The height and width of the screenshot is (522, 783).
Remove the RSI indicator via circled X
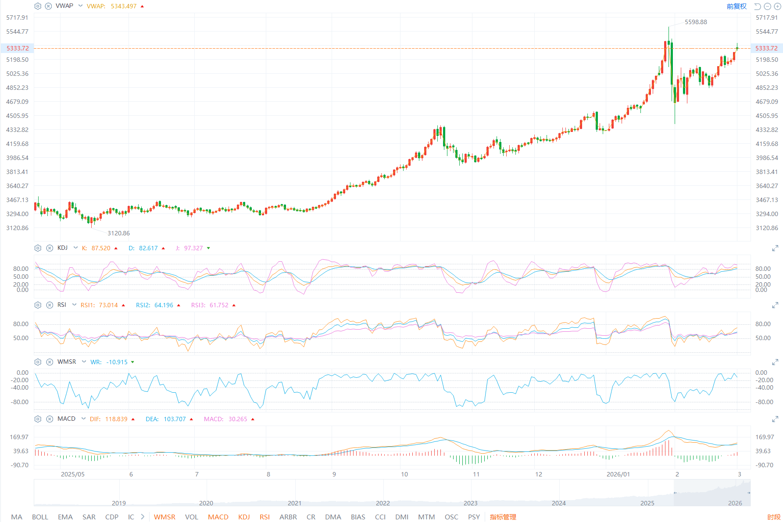pyautogui.click(x=50, y=305)
